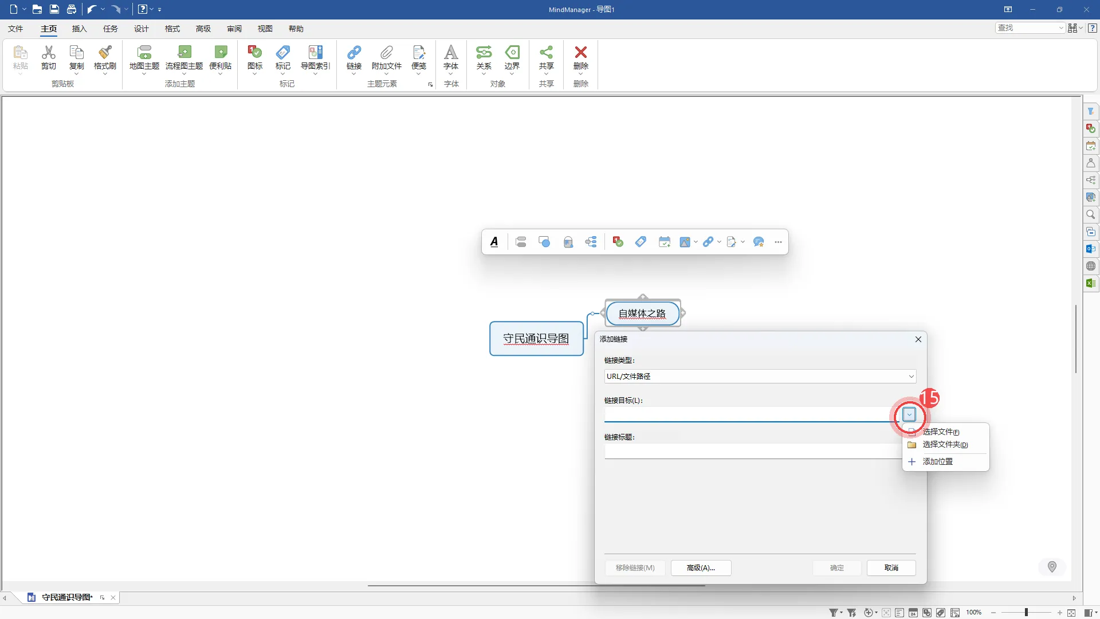Click filter funnel icon in status bar
Viewport: 1100px width, 619px height.
click(x=834, y=613)
